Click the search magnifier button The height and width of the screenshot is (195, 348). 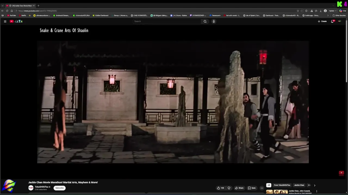[205, 21]
